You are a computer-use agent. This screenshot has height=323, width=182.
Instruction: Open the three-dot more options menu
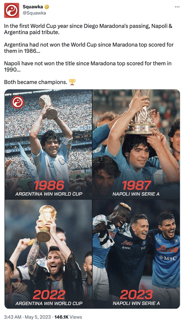pos(177,7)
